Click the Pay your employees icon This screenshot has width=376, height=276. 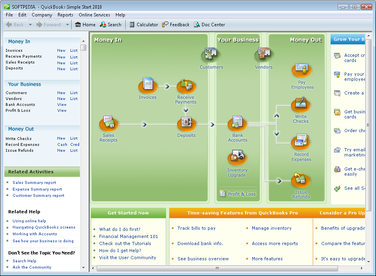click(x=337, y=74)
